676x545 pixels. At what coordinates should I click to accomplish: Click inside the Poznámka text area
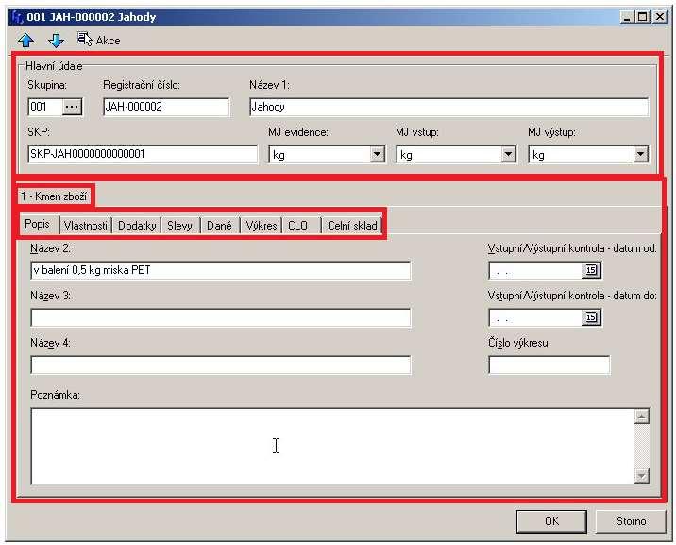(333, 446)
